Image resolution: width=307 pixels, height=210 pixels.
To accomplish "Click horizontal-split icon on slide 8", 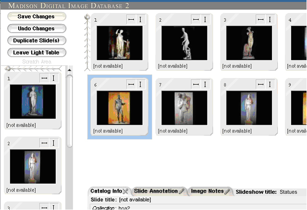I will pos(260,84).
